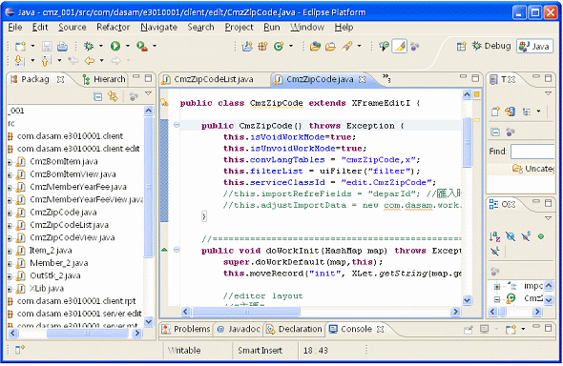Open Package Explorer view menu triangle
563x366 pixels.
click(x=148, y=93)
